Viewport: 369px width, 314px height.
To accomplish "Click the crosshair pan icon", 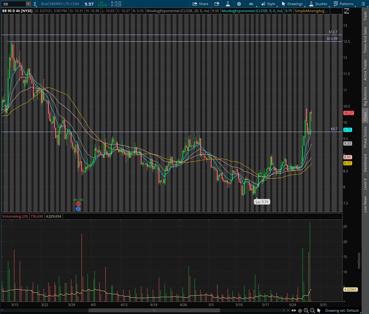I will [300, 311].
